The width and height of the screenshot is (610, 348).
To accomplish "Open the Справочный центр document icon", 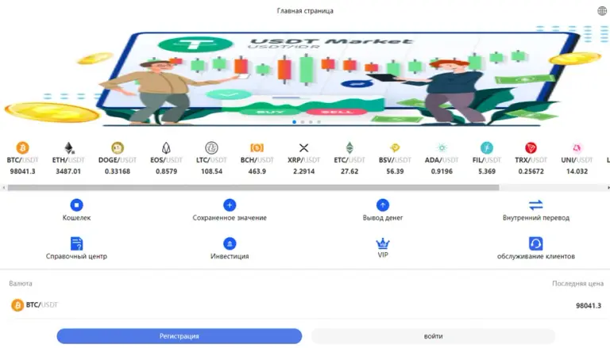I will tap(76, 243).
